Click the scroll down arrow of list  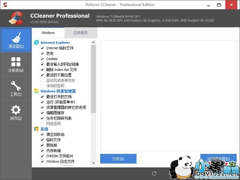pos(93,163)
